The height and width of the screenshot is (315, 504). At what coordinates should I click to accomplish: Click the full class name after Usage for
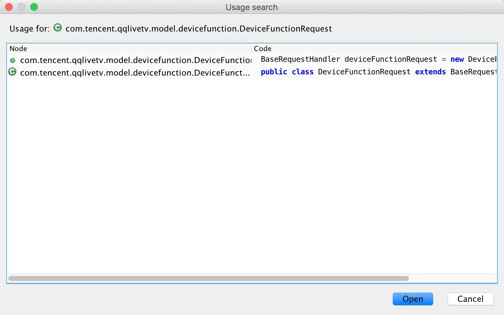(199, 29)
